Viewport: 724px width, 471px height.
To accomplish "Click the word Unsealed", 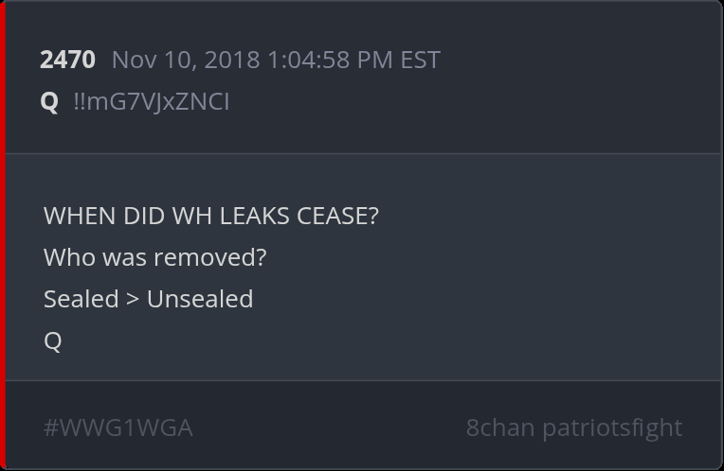I will coord(200,299).
